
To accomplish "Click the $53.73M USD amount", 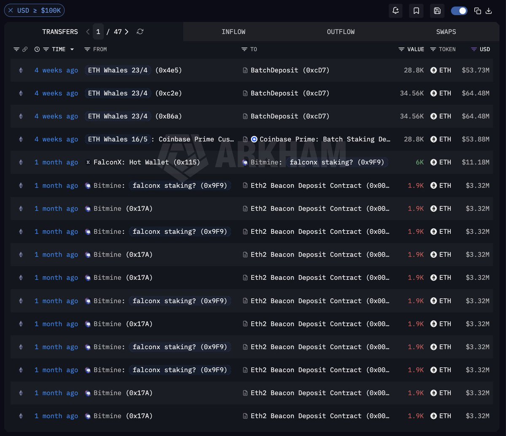I will point(476,70).
